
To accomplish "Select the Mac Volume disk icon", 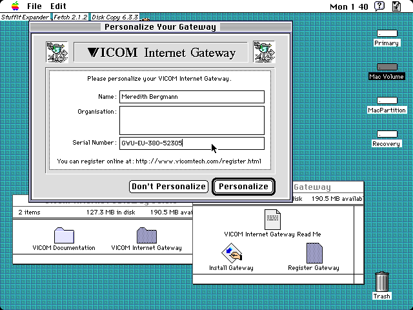I will (387, 67).
